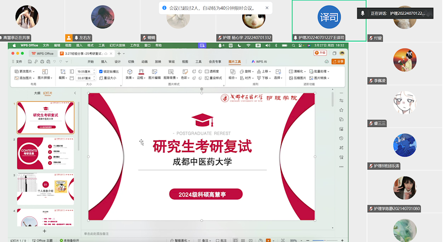Image resolution: width=443 pixels, height=242 pixels.
Task: Click the zoom slider at 99%
Action: 325,240
